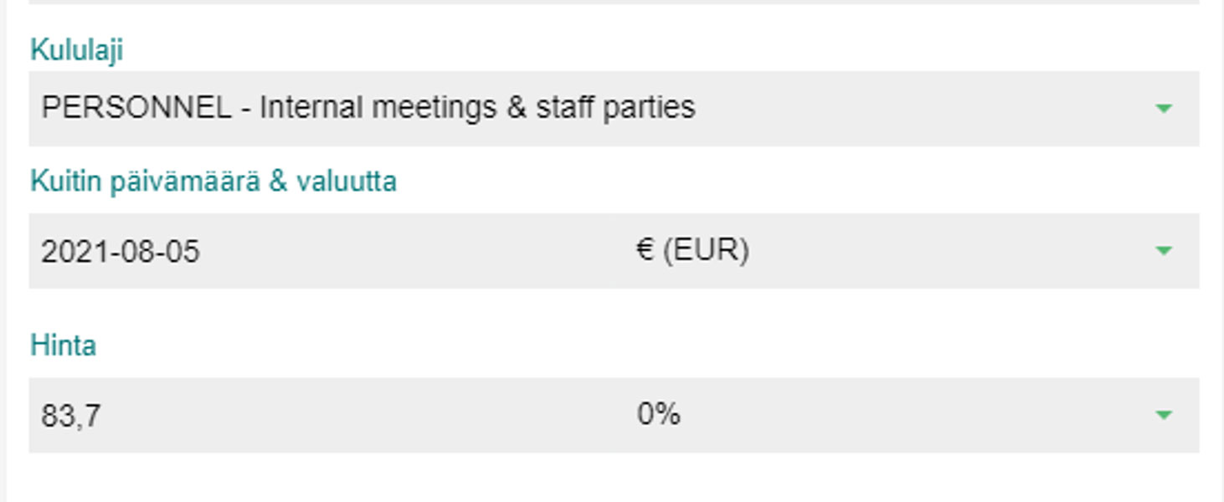The width and height of the screenshot is (1224, 502).
Task: Click the 83,7 price value
Action: (70, 416)
